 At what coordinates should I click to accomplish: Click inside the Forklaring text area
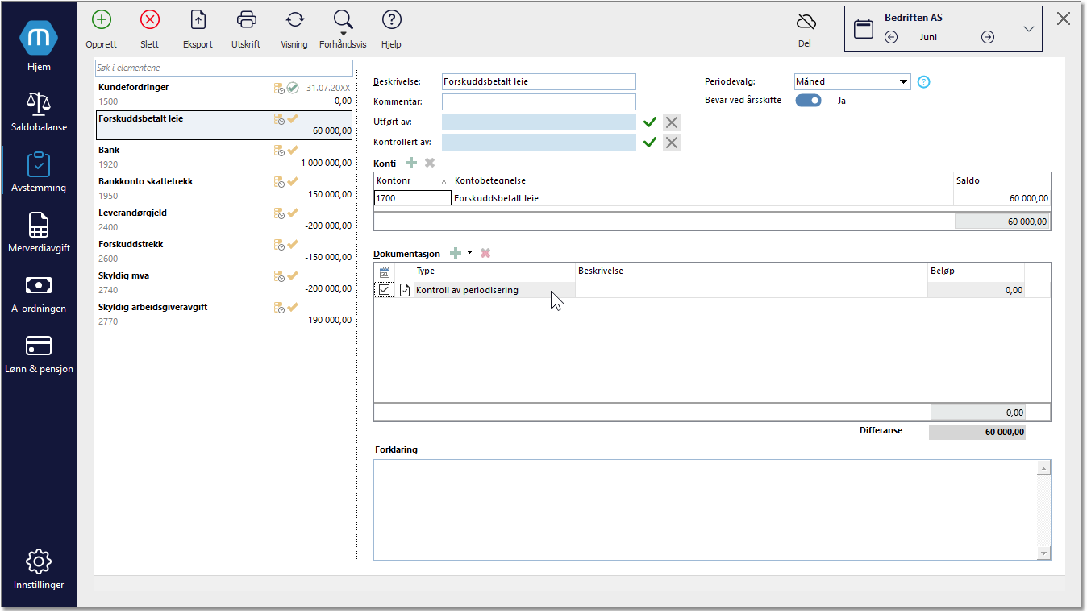[706, 509]
